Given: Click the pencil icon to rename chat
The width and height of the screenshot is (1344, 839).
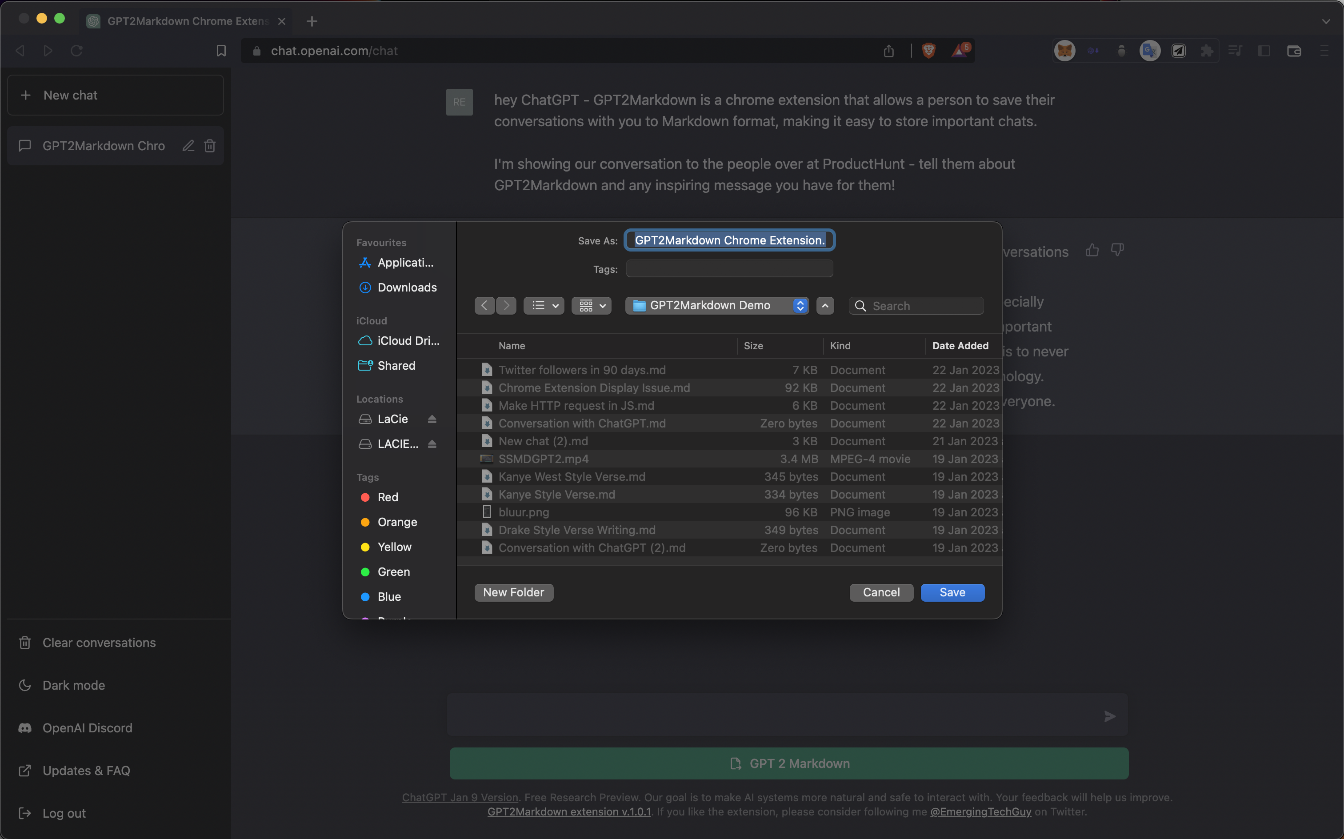Looking at the screenshot, I should point(188,146).
